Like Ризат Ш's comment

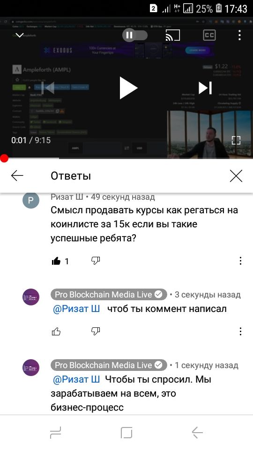coord(56,261)
